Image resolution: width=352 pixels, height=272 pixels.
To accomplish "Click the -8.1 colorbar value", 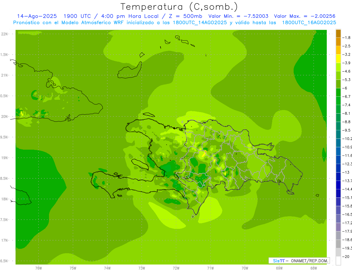I will pyautogui.click(x=347, y=114).
